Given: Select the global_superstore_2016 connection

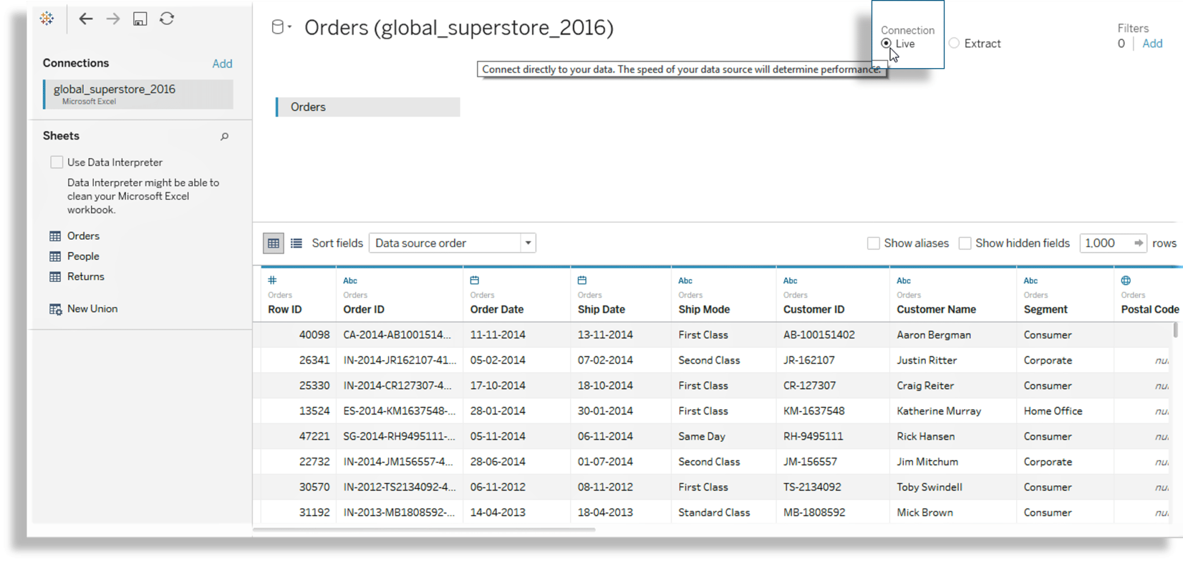Looking at the screenshot, I should 139,94.
